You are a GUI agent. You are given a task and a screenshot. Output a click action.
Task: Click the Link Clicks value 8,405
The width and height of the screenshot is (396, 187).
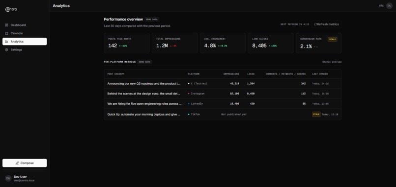(x=259, y=46)
